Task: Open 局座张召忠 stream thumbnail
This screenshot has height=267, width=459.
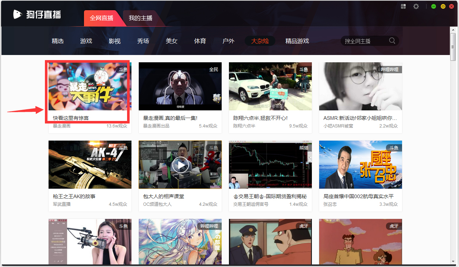Action: point(360,165)
